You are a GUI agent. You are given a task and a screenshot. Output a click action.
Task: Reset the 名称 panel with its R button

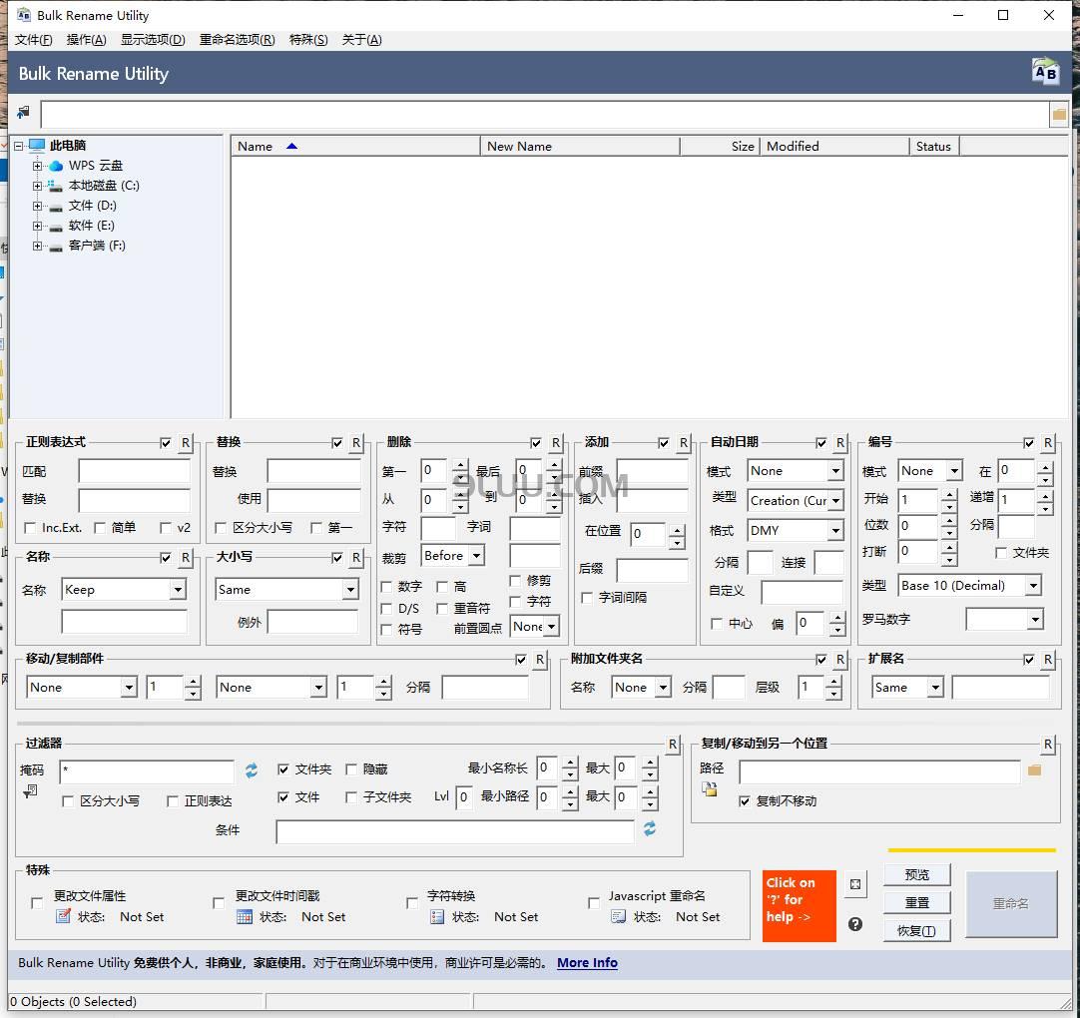pos(186,557)
